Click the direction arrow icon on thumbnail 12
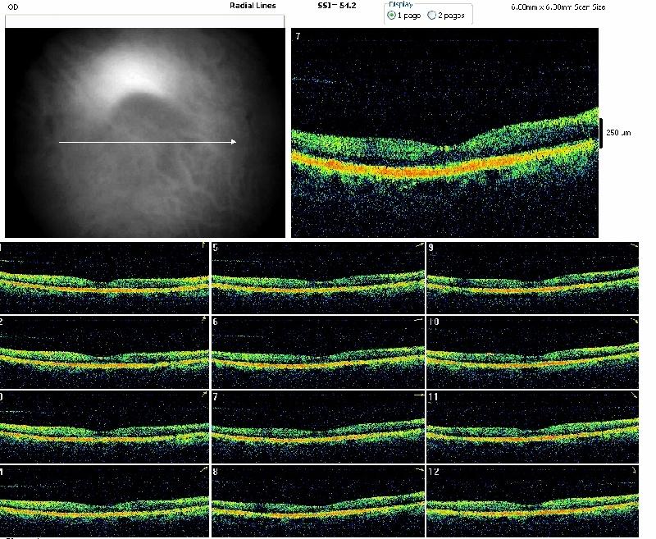The height and width of the screenshot is (539, 656). click(633, 470)
